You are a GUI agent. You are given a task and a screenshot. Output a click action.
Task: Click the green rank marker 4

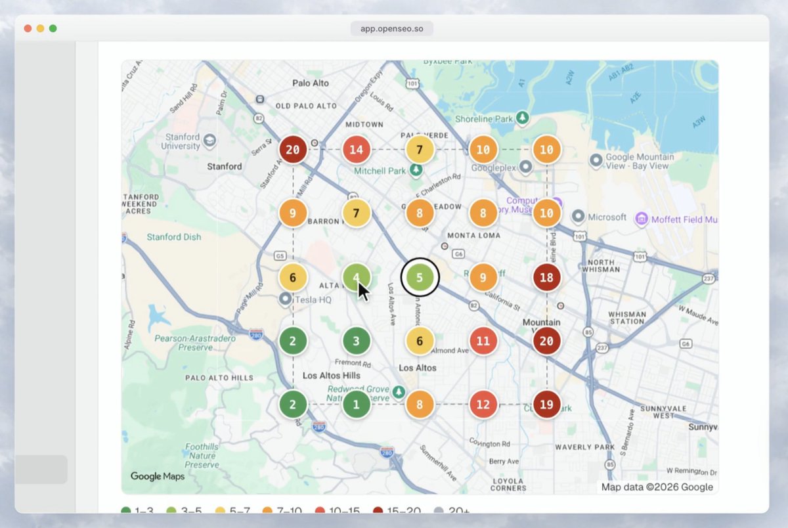(x=356, y=278)
